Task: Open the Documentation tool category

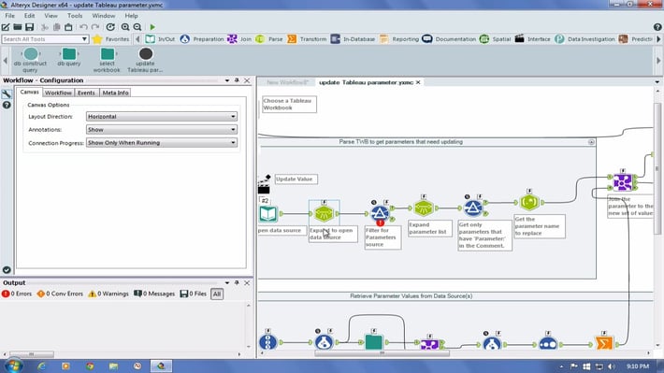Action: (449, 39)
